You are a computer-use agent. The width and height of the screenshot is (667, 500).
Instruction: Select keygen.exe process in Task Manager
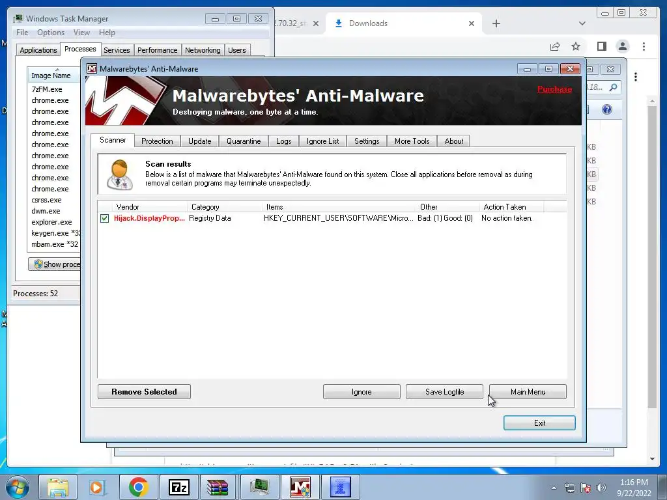click(55, 233)
